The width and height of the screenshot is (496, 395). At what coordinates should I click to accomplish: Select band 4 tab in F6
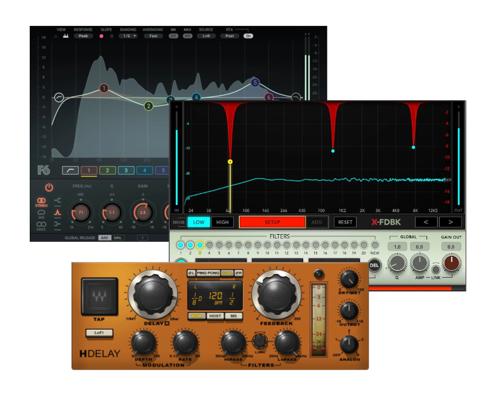pyautogui.click(x=145, y=170)
